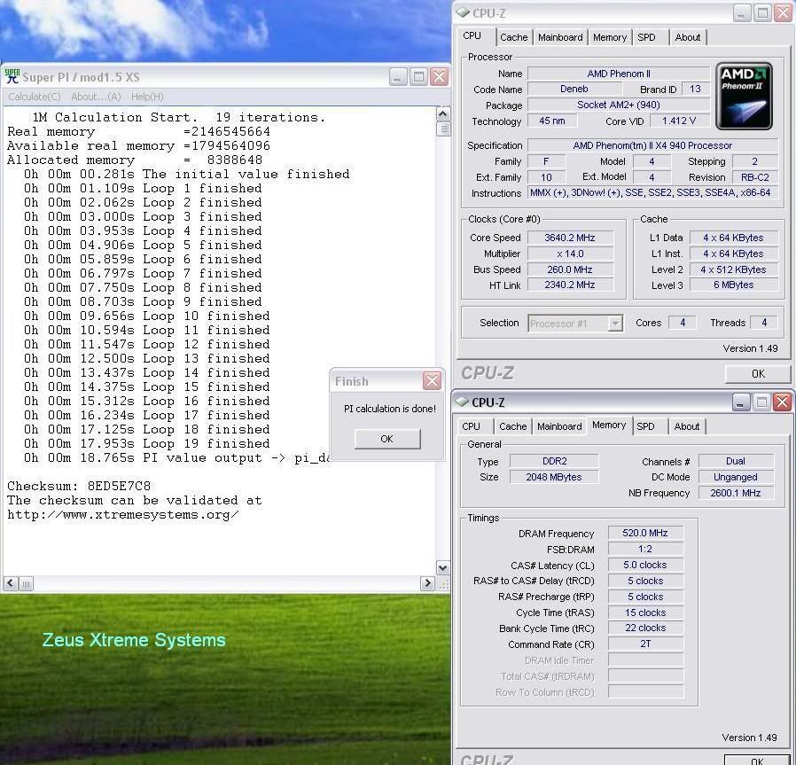
Task: Click the DRAM Frequency value 520.0 MHz
Action: click(645, 533)
